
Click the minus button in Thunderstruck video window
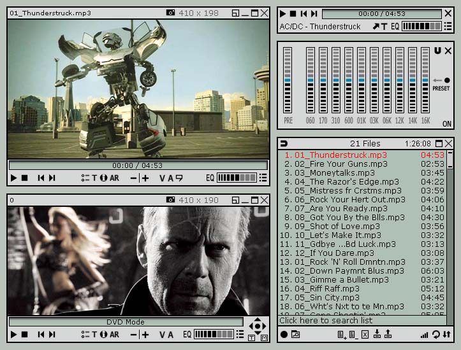[133, 178]
